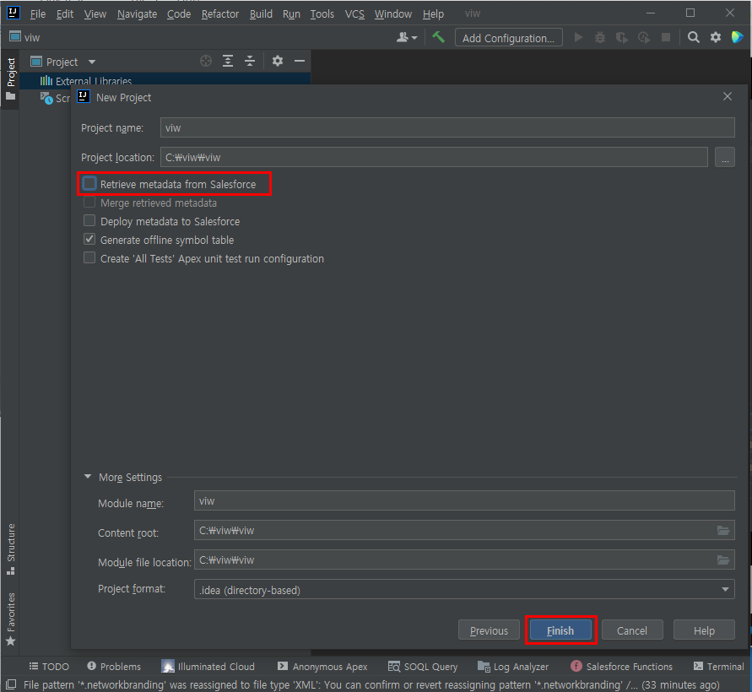Open the Project view selector dropdown
Image resolution: width=752 pixels, height=692 pixels.
pyautogui.click(x=62, y=62)
